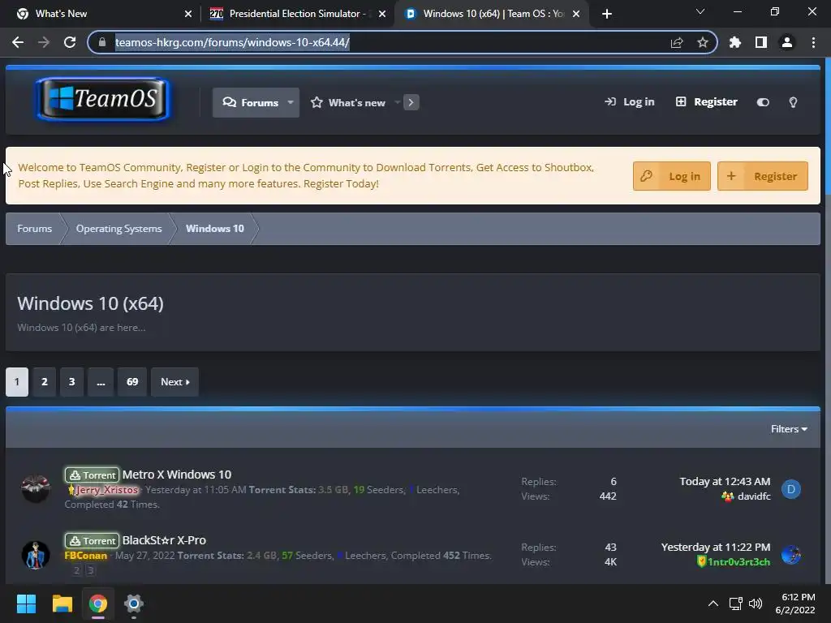Click the volume speaker tray icon
This screenshot has height=623, width=831.
coord(756,604)
